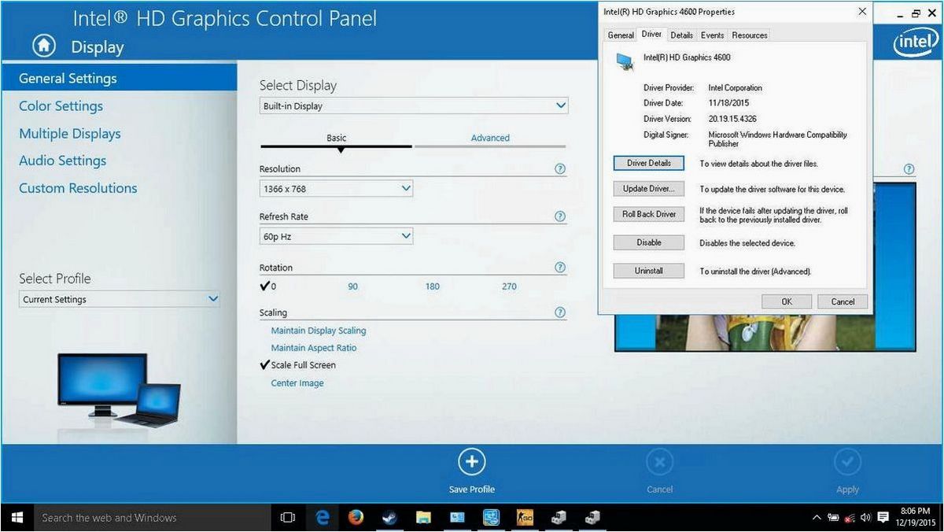This screenshot has width=944, height=532.
Task: Click the volume speaker tray icon
Action: click(866, 518)
